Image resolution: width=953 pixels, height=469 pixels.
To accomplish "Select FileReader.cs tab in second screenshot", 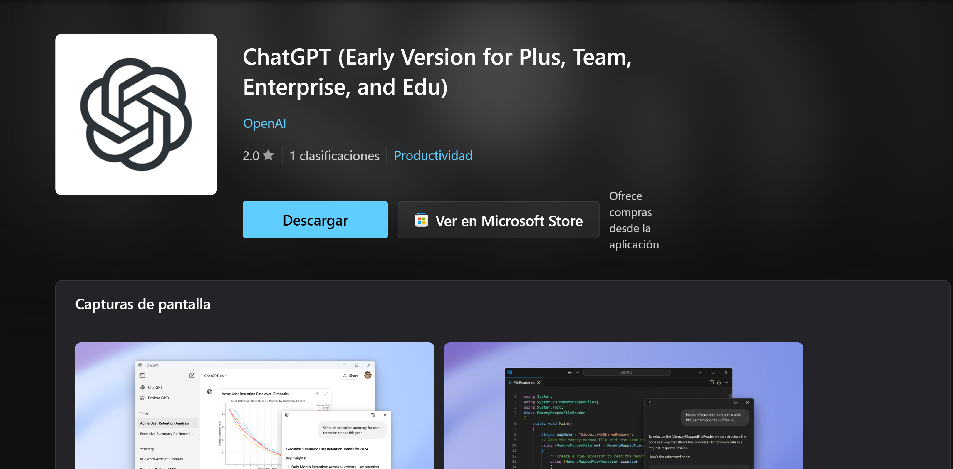I will pos(524,382).
